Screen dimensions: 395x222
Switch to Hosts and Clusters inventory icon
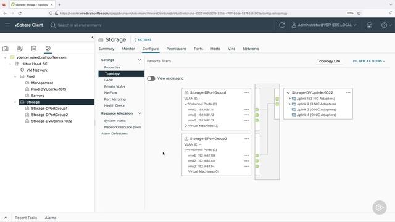pyautogui.click(x=6, y=48)
